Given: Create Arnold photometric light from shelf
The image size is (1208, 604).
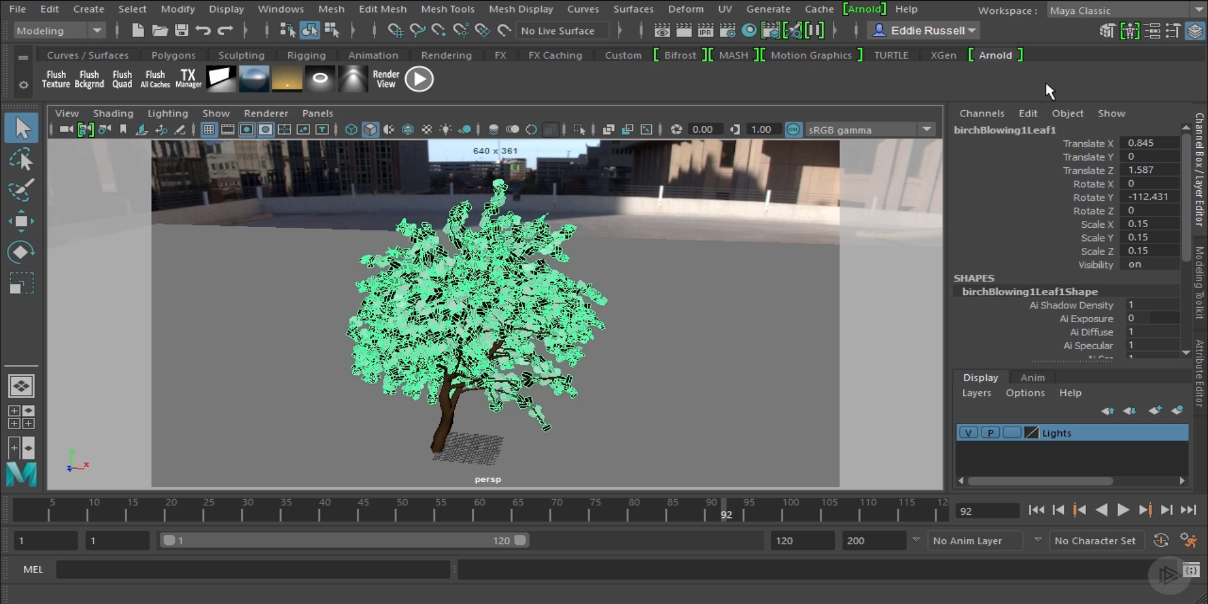Looking at the screenshot, I should (353, 79).
